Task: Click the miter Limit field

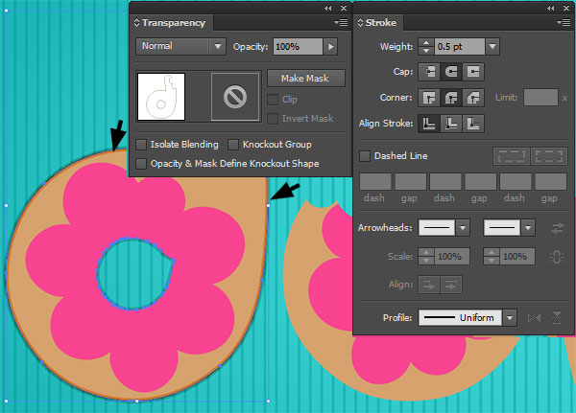Action: pyautogui.click(x=540, y=98)
